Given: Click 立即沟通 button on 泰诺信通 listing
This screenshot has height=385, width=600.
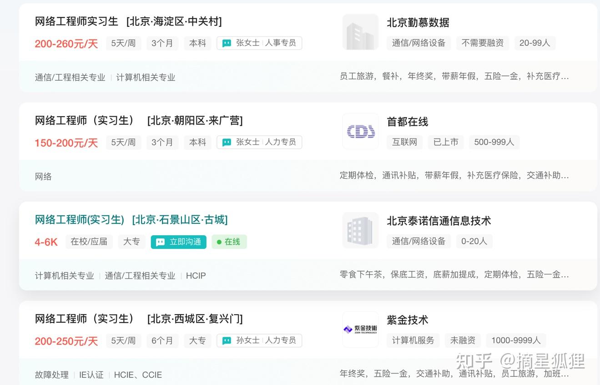Looking at the screenshot, I should [178, 242].
